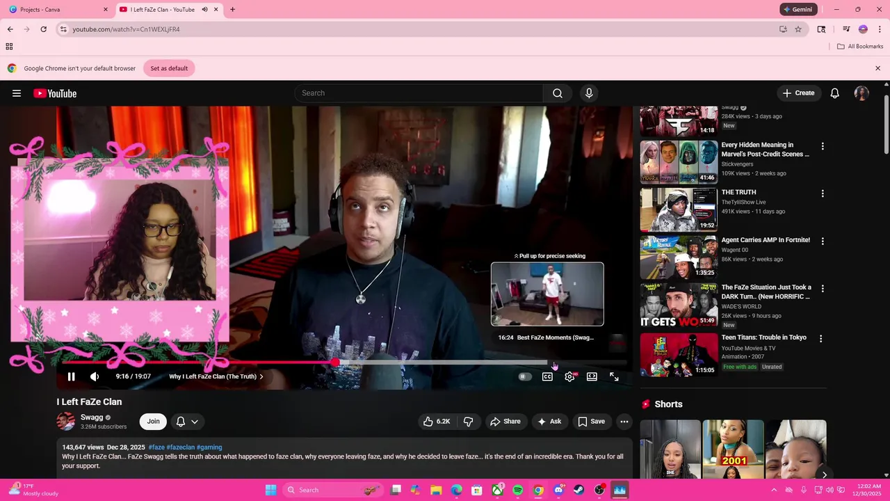Start voice search with the microphone
Viewport: 890px width, 501px height.
click(589, 93)
